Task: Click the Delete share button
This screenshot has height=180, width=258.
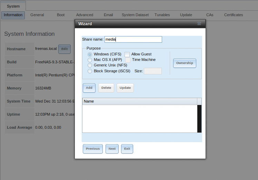Action: [106, 88]
